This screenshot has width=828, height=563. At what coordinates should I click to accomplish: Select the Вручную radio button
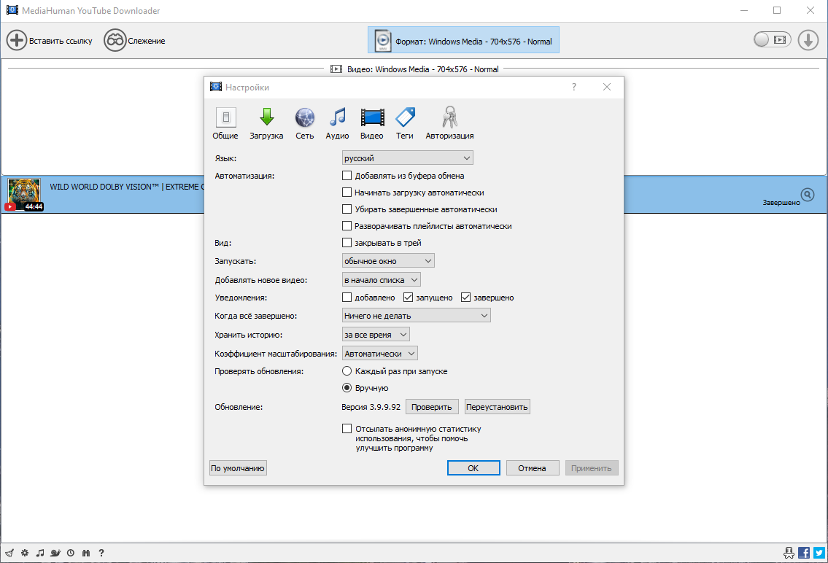[x=347, y=388]
